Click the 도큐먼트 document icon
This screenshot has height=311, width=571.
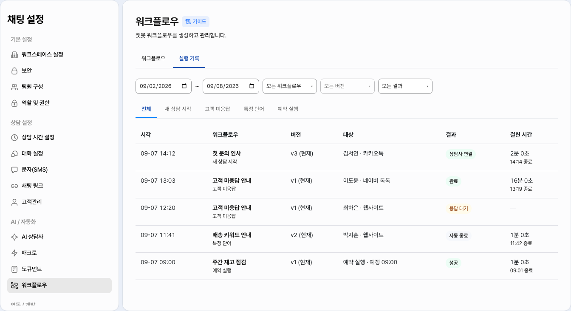pos(14,269)
